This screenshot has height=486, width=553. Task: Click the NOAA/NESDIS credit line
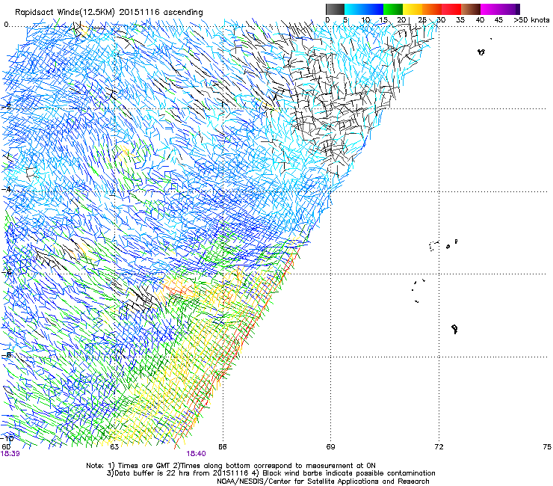[323, 482]
